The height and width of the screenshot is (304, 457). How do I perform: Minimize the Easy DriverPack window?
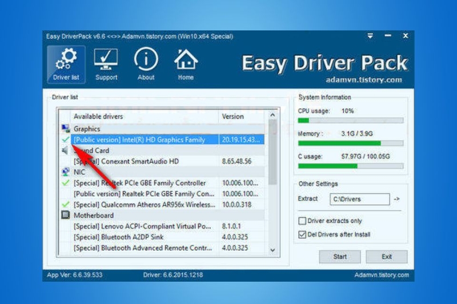(x=388, y=36)
